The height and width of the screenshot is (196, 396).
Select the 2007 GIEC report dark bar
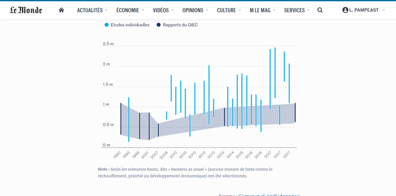(158, 130)
